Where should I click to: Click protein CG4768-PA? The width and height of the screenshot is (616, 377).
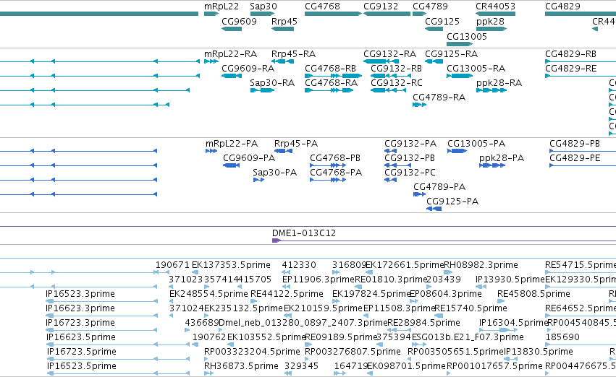(x=328, y=180)
